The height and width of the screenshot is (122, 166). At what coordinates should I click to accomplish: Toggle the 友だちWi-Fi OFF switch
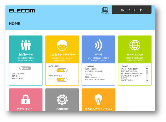[25, 68]
